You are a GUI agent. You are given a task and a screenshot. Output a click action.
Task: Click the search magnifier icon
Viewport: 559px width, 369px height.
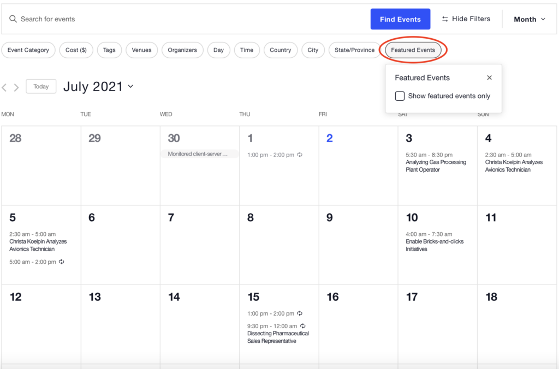(13, 19)
